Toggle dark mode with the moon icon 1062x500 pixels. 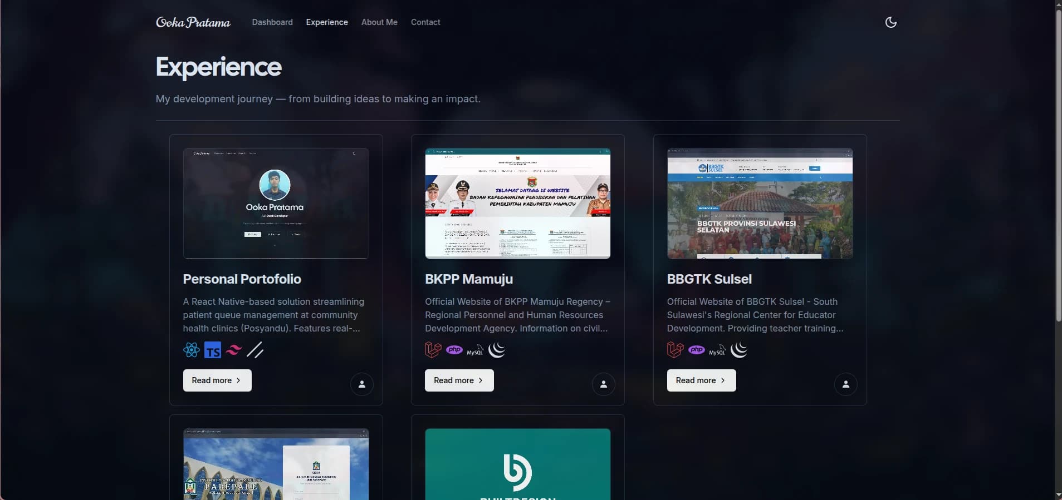point(890,22)
